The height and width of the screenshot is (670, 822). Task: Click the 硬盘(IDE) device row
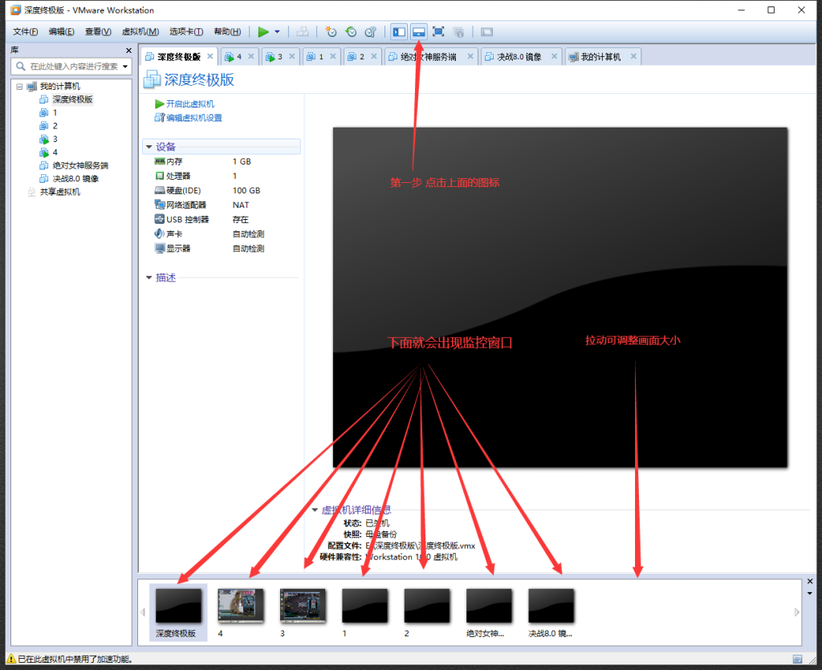tap(223, 191)
